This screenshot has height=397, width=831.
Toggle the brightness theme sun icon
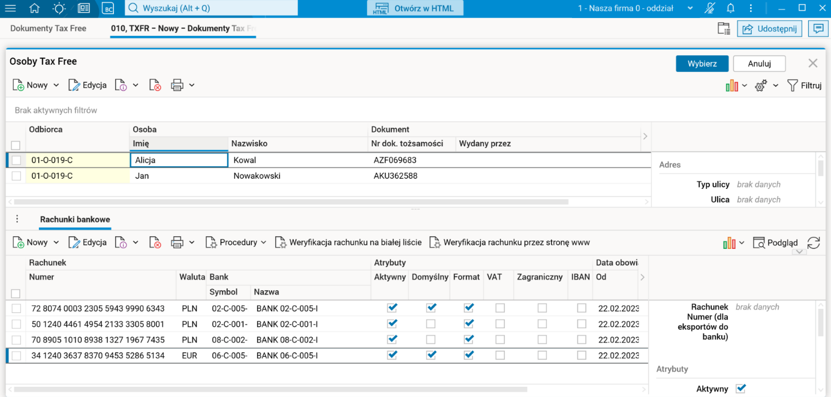(59, 8)
